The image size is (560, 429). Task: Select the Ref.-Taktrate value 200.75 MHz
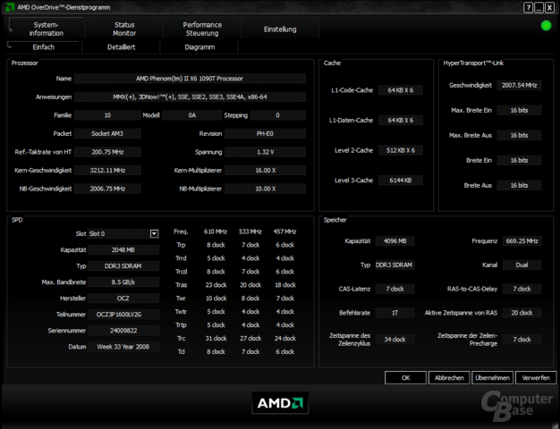click(x=107, y=152)
